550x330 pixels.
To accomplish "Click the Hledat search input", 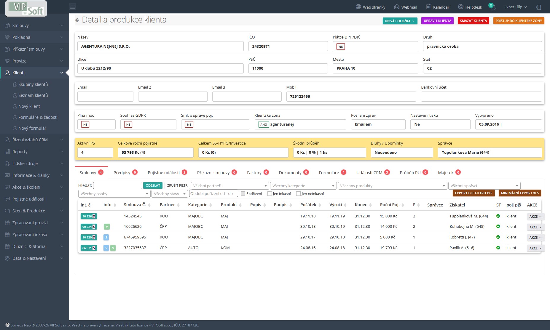I will point(118,185).
